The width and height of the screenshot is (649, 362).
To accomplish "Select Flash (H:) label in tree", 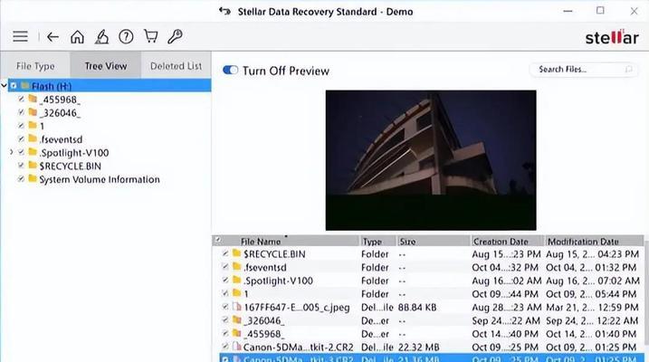I will click(x=52, y=86).
